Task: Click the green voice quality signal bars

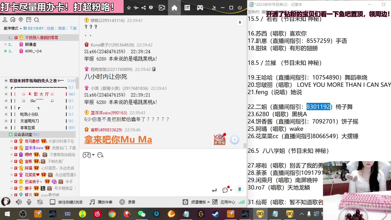Action: (242, 202)
